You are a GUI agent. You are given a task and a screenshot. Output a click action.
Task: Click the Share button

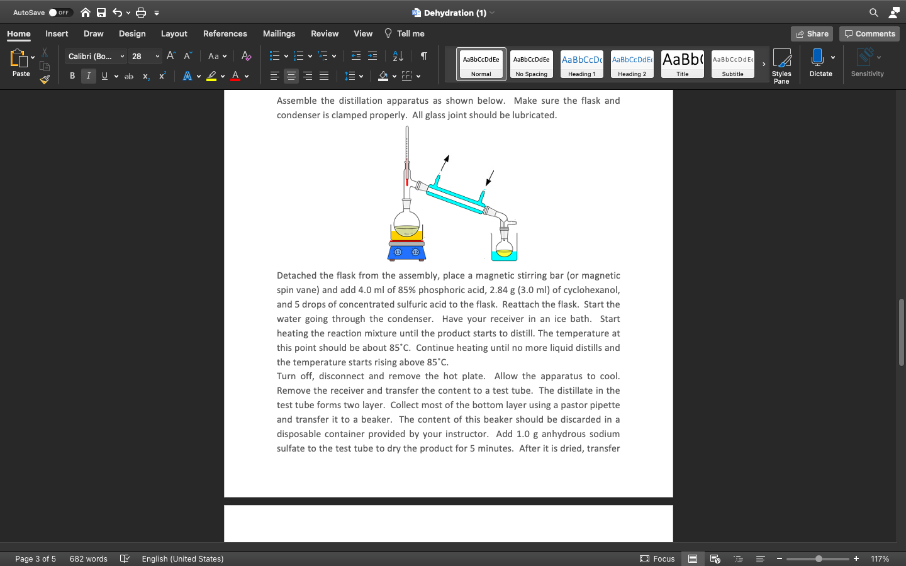click(x=812, y=34)
